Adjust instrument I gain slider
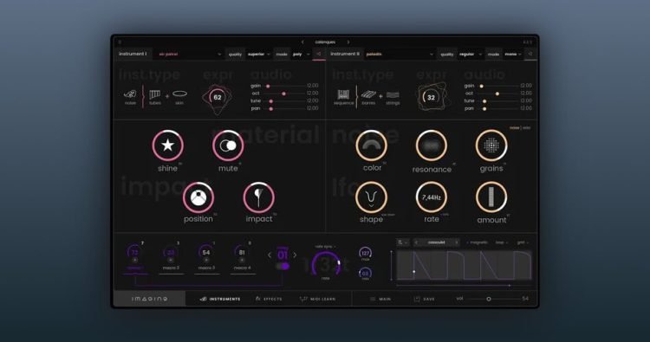 (x=268, y=86)
